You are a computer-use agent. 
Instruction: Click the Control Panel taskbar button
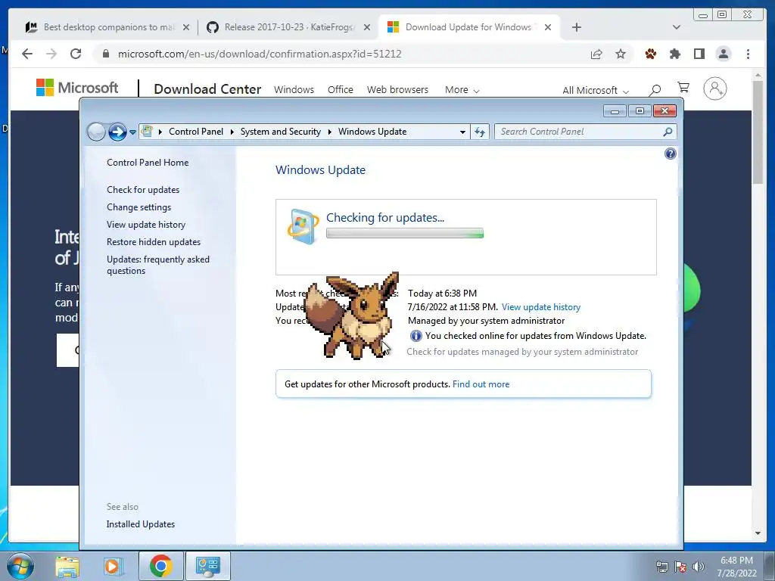(207, 566)
